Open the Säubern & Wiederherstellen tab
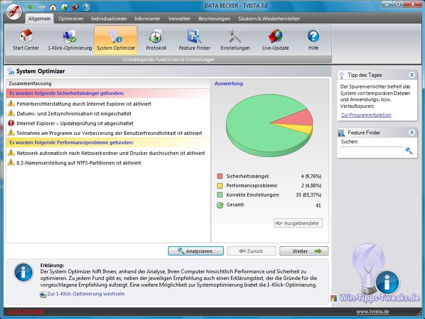This screenshot has height=319, width=425. 269,19
